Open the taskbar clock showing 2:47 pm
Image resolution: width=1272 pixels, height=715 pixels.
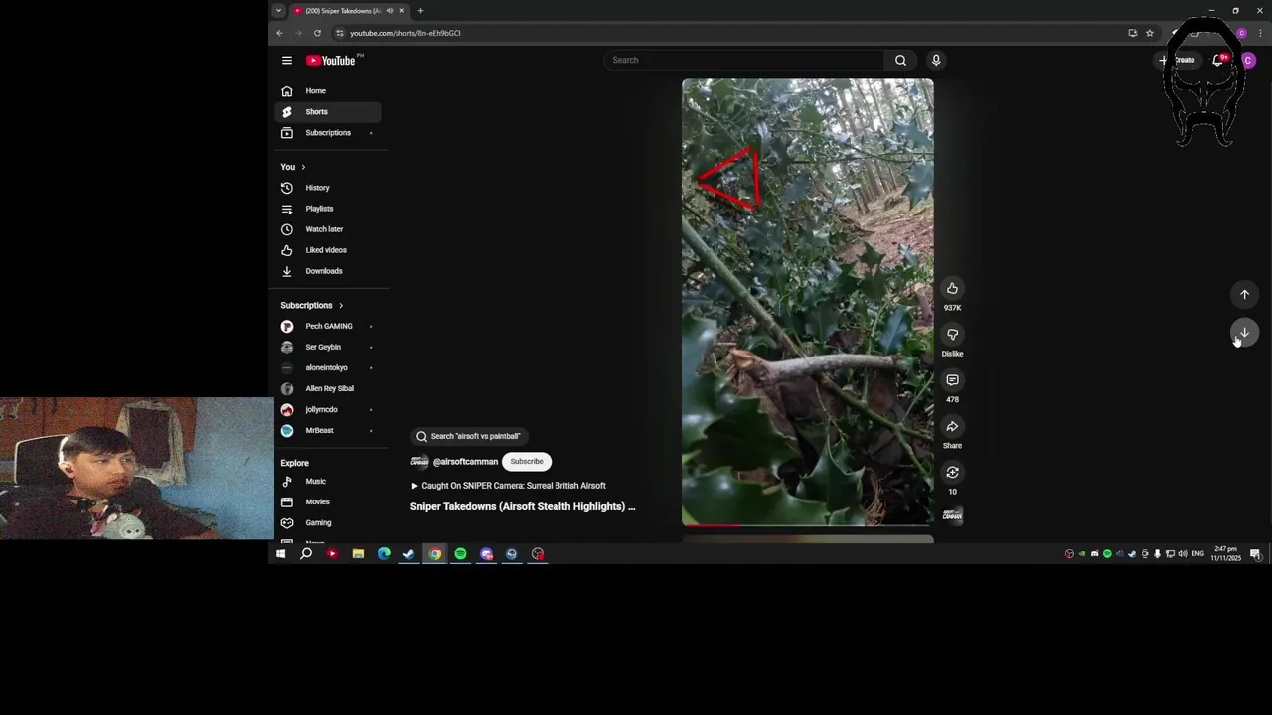click(x=1226, y=554)
